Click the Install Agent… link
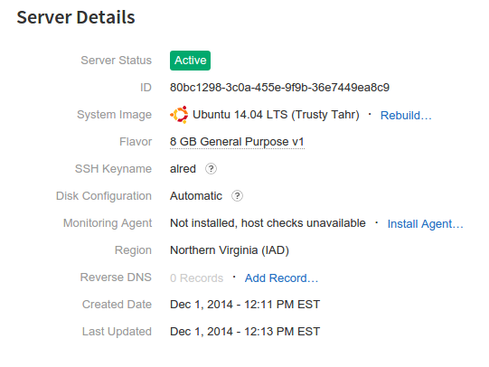 [425, 224]
